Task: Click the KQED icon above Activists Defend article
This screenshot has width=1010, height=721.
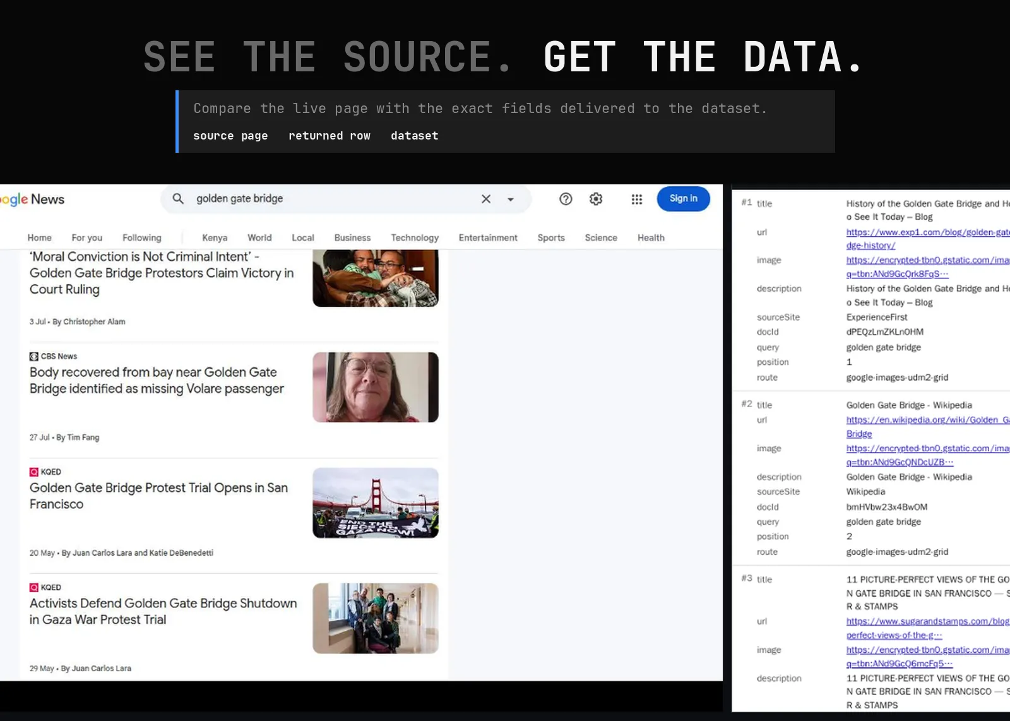Action: [x=34, y=587]
